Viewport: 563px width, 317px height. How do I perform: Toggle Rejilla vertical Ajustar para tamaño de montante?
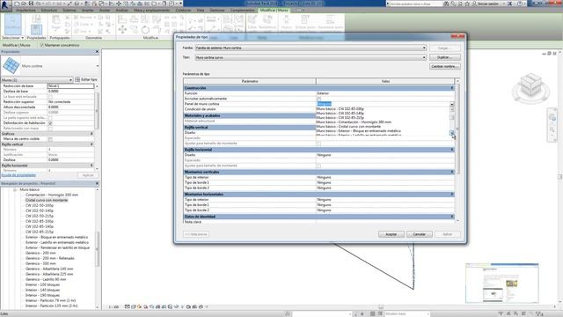point(318,144)
